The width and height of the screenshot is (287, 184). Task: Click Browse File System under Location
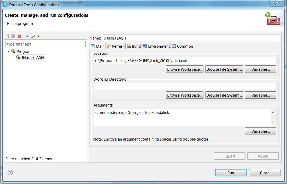point(224,69)
